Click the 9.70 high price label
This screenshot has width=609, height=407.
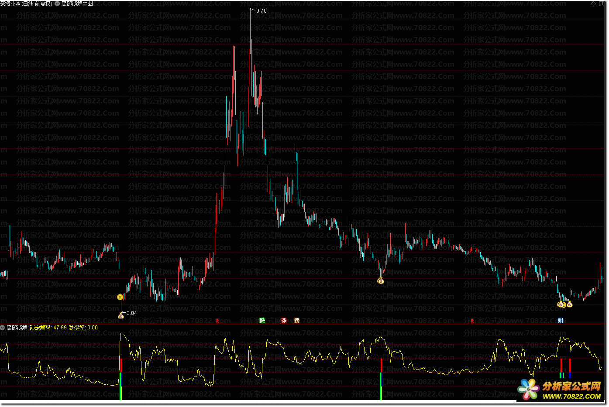pyautogui.click(x=261, y=11)
